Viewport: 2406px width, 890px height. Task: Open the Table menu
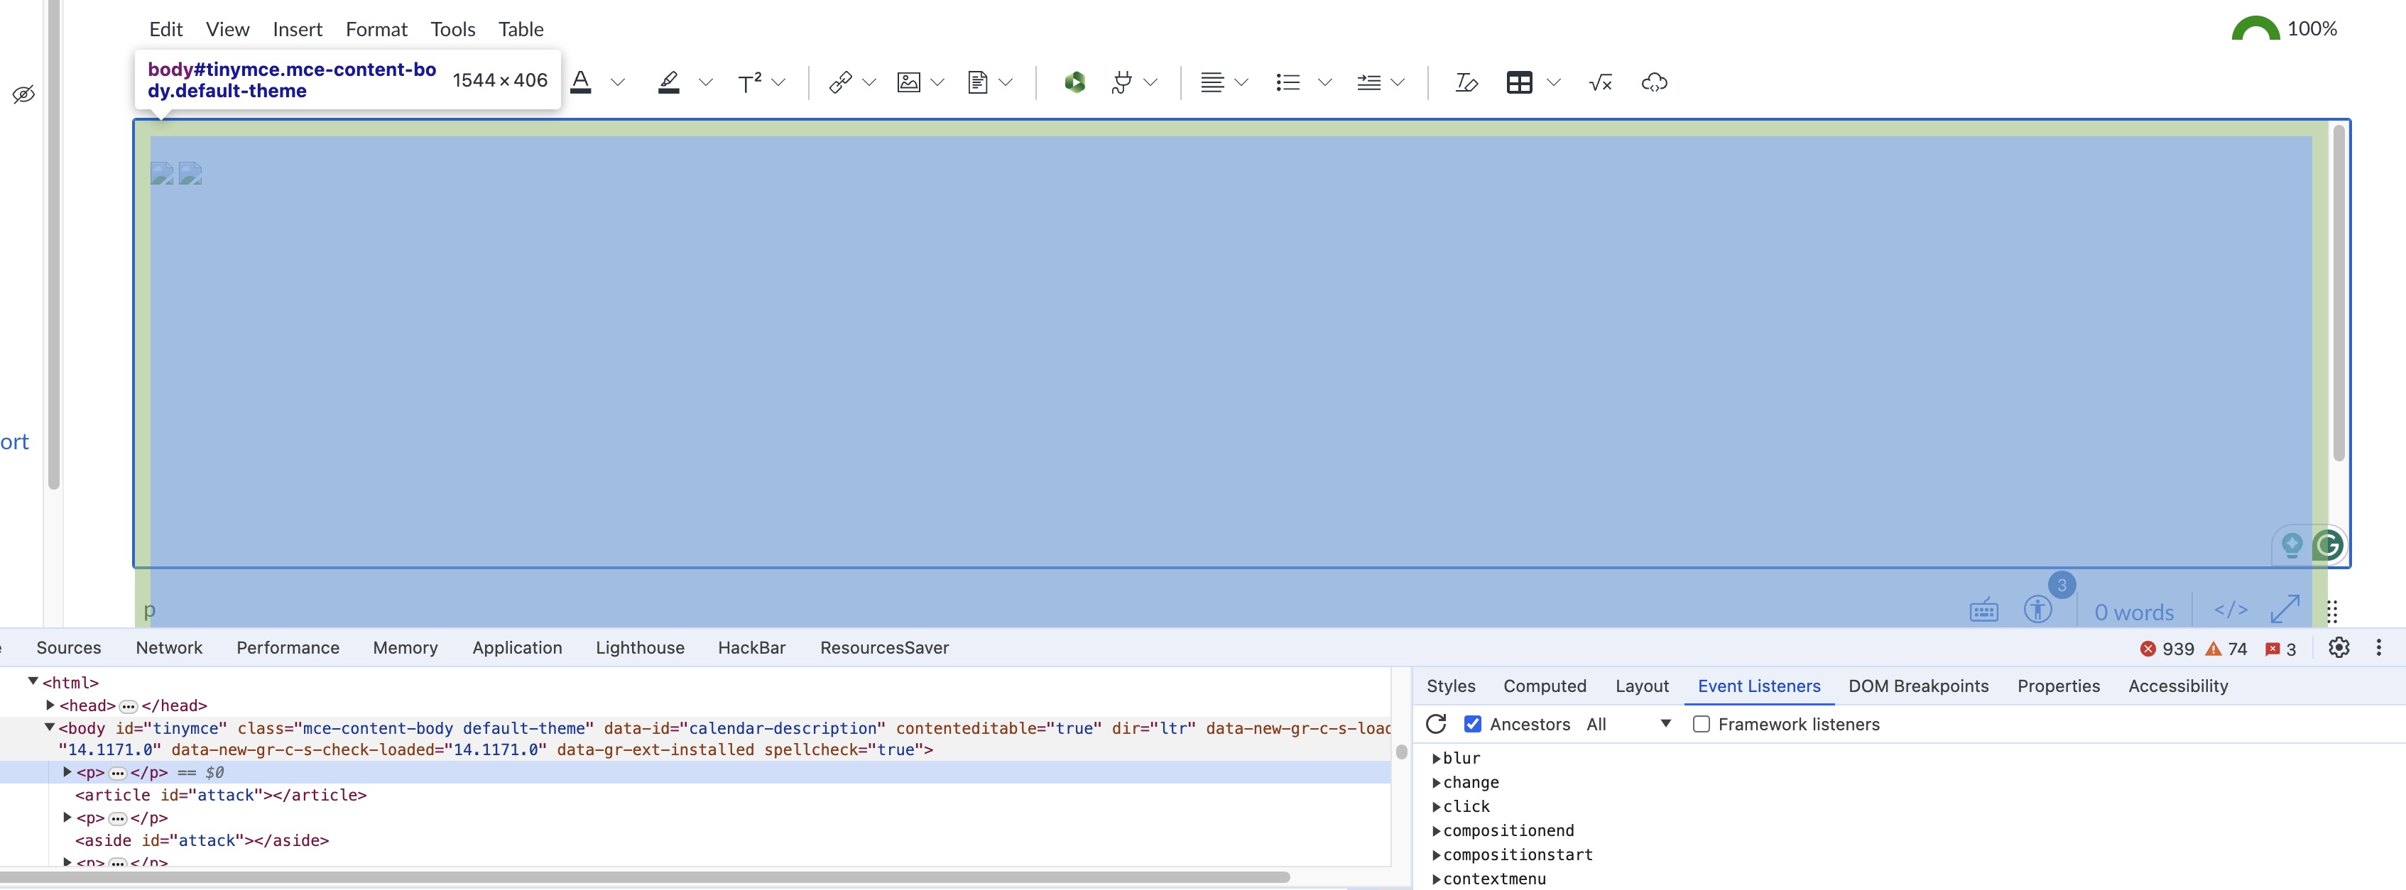click(x=521, y=29)
